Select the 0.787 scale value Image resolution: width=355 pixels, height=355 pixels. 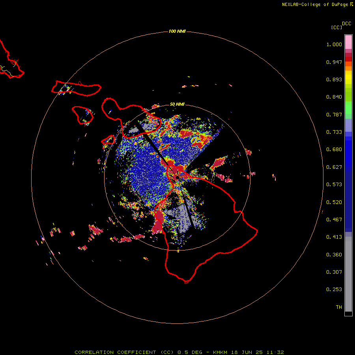click(334, 114)
